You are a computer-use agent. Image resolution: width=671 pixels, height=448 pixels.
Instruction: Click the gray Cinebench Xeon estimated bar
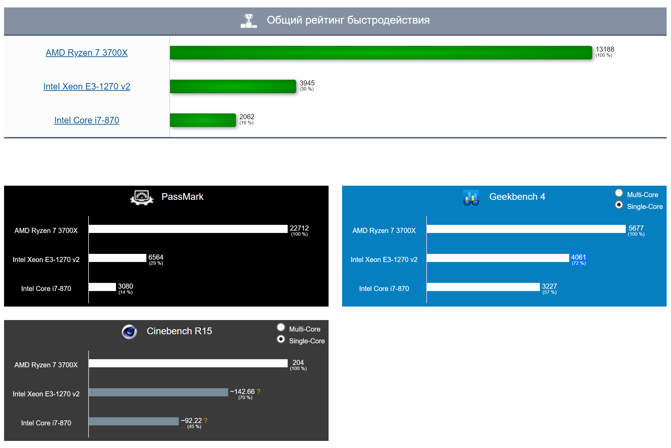coord(158,392)
